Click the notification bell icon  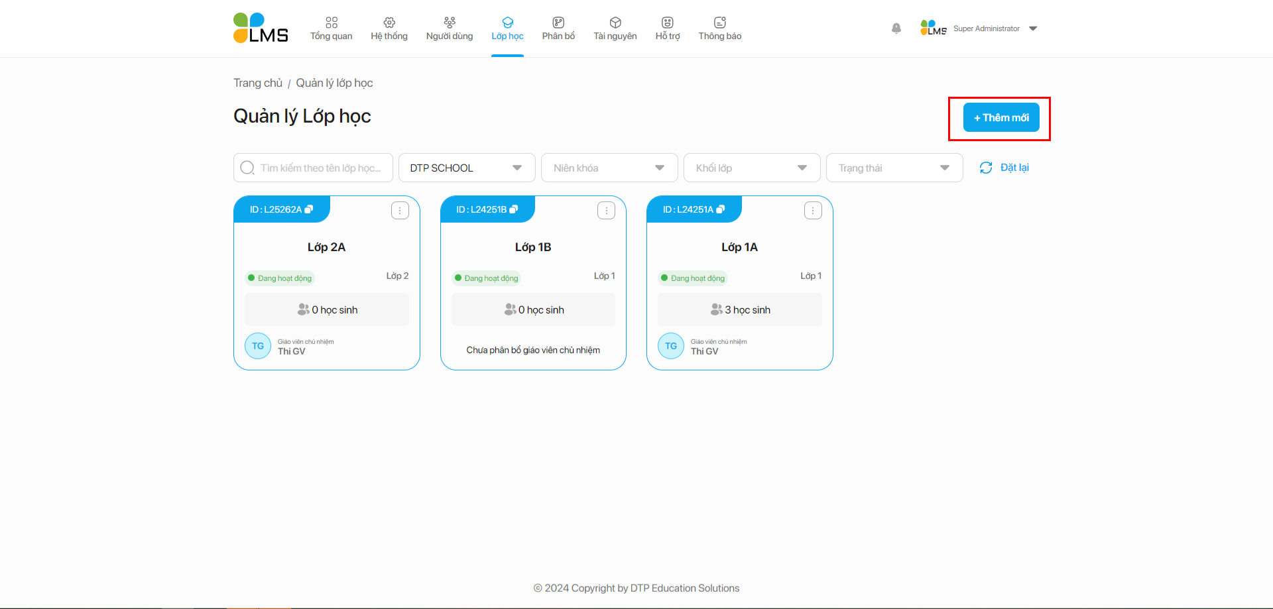[x=896, y=28]
